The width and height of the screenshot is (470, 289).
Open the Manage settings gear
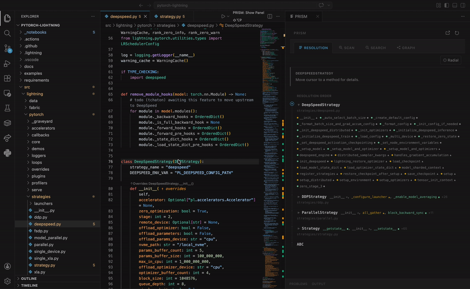pos(7,281)
